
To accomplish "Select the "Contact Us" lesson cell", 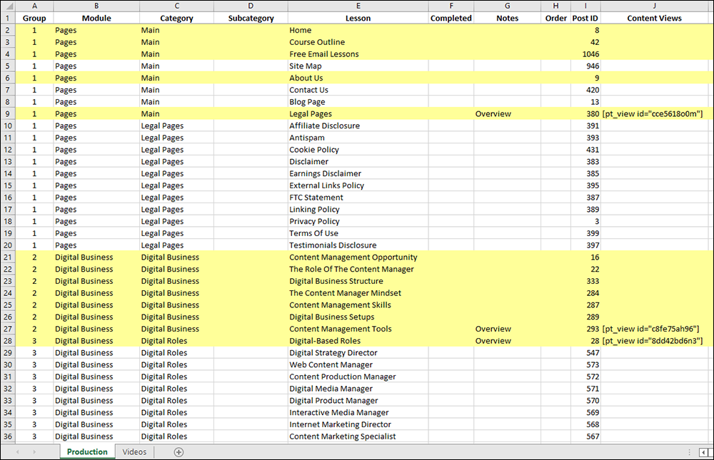I will pos(358,90).
